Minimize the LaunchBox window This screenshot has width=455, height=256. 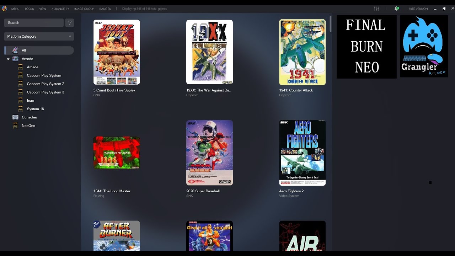(435, 9)
